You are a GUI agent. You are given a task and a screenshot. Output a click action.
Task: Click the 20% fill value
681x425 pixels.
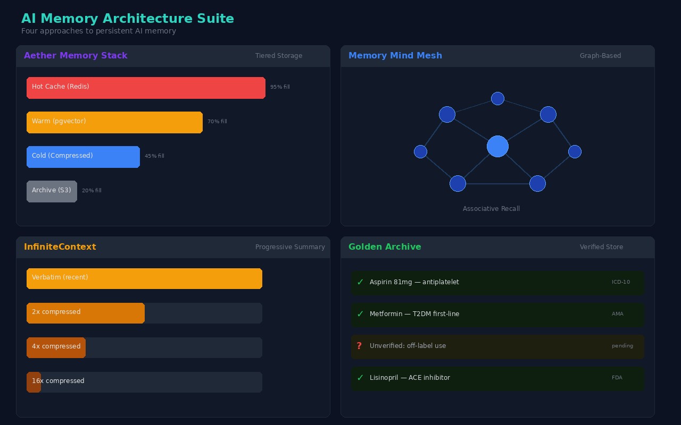[92, 190]
